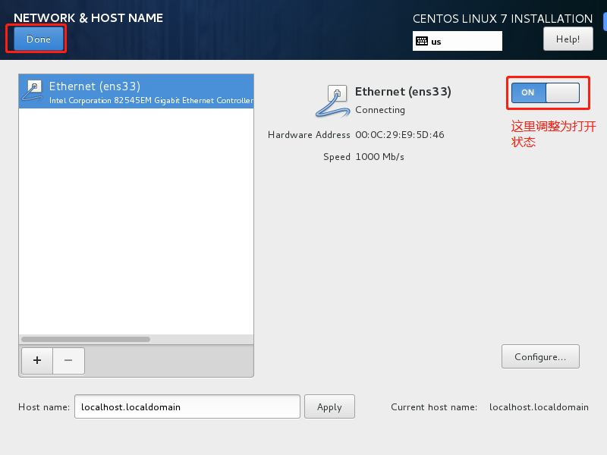
Task: Add a network device with plus button
Action: [x=37, y=361]
